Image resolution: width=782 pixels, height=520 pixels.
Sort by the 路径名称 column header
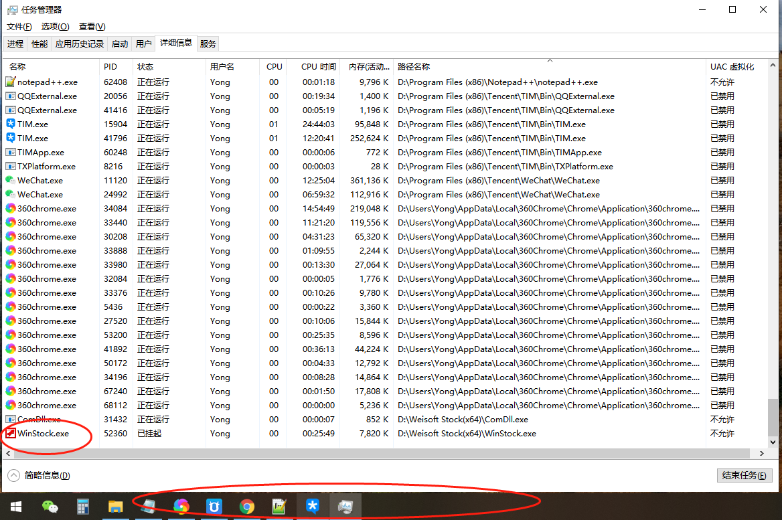click(x=550, y=66)
